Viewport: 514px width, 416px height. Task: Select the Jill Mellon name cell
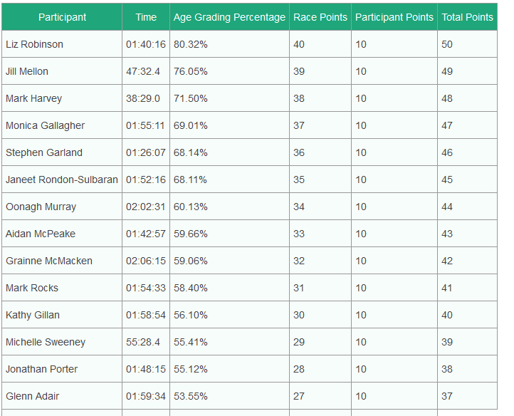(x=62, y=71)
